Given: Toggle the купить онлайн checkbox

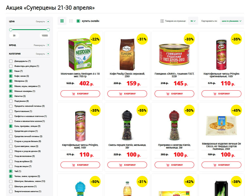Looking at the screenshot, I should 78,21.
